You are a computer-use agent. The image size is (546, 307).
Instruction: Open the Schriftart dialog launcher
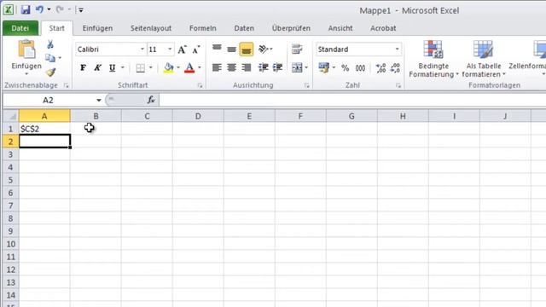(x=200, y=85)
